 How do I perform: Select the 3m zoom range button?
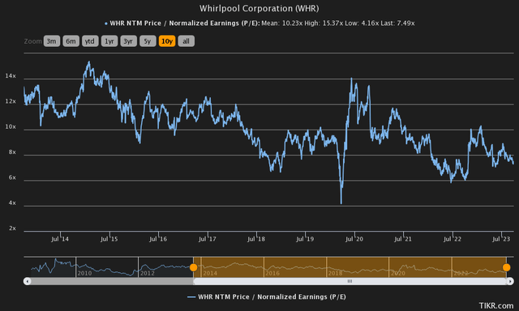52,41
